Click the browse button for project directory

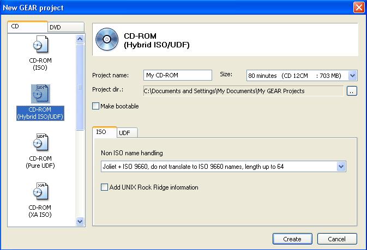coord(352,91)
